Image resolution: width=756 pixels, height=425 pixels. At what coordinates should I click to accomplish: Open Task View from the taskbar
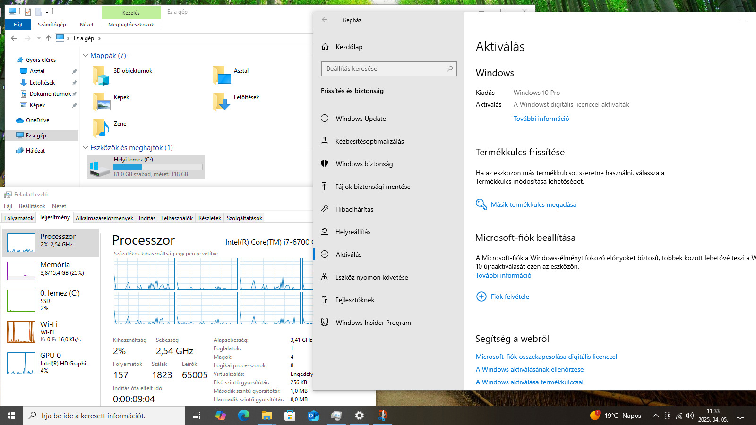point(197,416)
